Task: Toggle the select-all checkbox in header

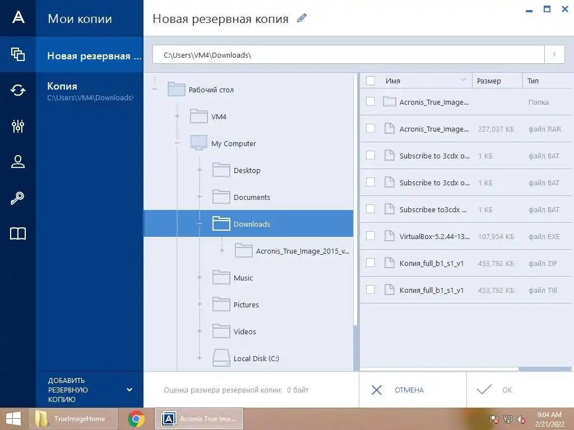Action: pyautogui.click(x=371, y=81)
